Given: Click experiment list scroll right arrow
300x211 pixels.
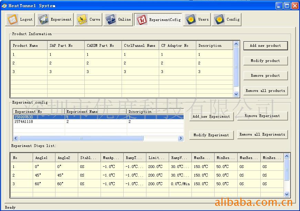Looking at the screenshot, I should click(180, 138).
